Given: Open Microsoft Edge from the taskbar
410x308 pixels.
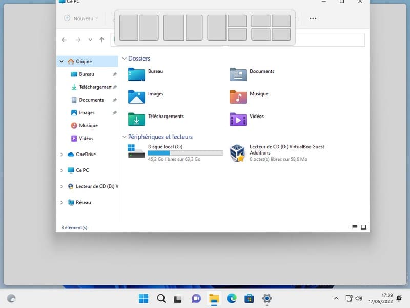Looking at the screenshot, I should [x=231, y=298].
